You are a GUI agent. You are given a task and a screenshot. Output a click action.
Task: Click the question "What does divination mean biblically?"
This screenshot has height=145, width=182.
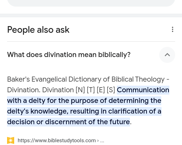[x=69, y=55]
